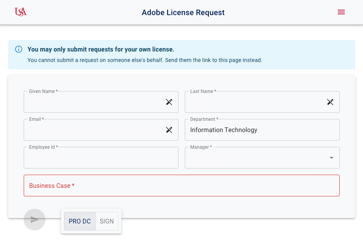Click the banner text about sending the link
Viewport: 363px width, 244px height.
point(145,60)
